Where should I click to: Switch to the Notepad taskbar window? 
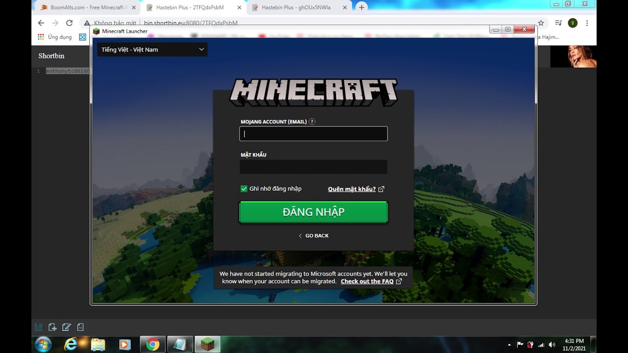[180, 344]
